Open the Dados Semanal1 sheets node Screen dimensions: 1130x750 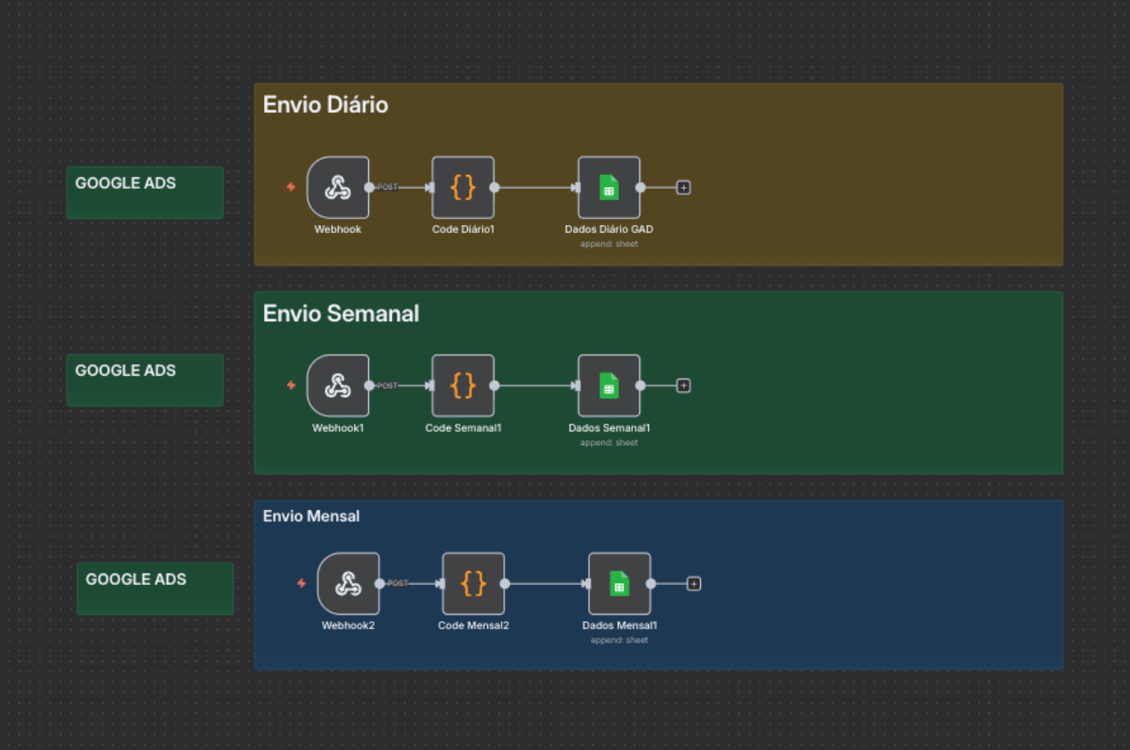pyautogui.click(x=608, y=386)
